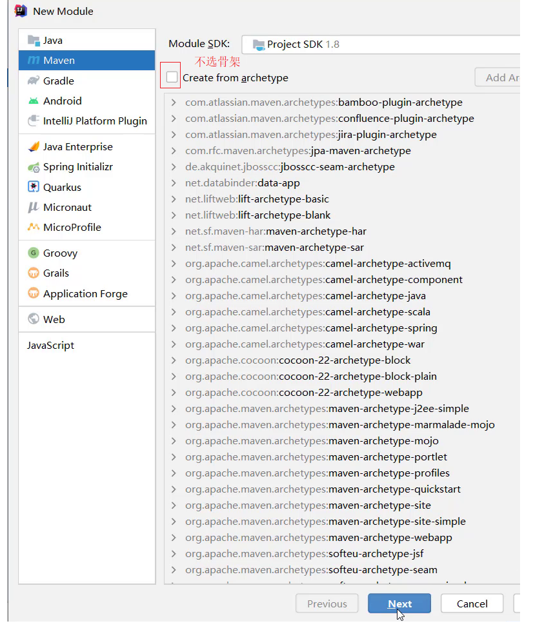Click the MicroProfile icon
Viewport: 533px width, 628px height.
(x=34, y=227)
